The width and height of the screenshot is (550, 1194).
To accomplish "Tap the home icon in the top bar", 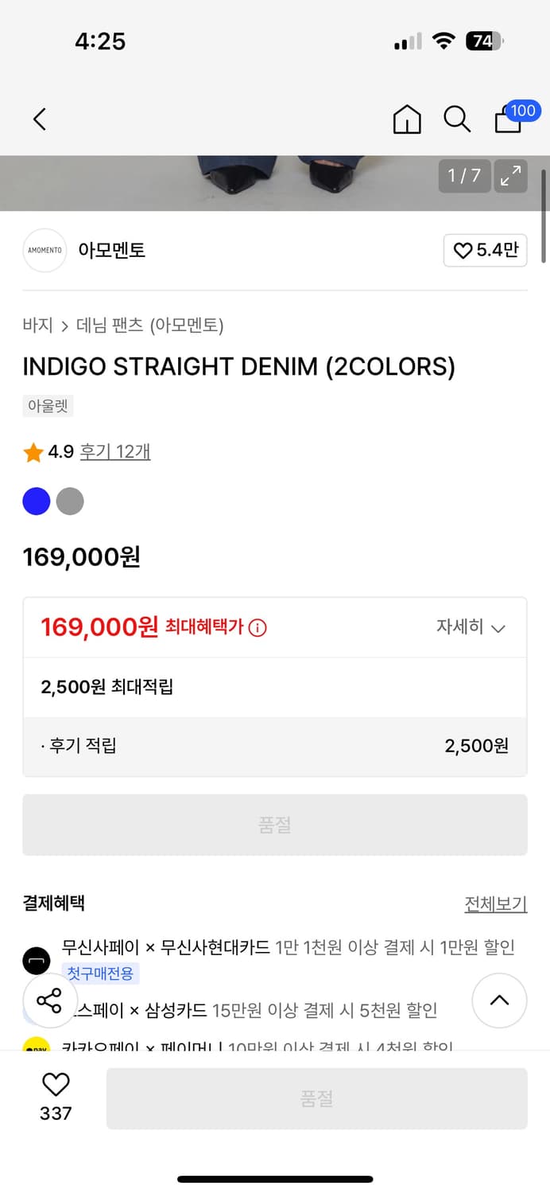I will 406,119.
